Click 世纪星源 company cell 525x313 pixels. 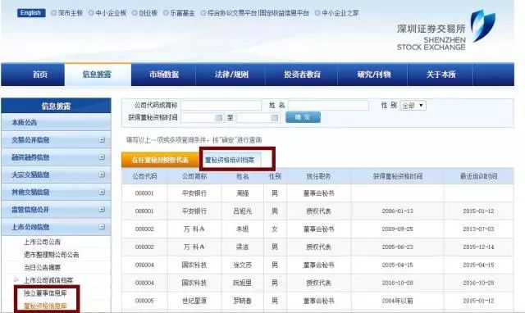click(x=194, y=301)
